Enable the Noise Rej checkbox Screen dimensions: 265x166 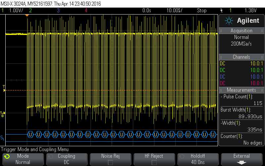(x=110, y=162)
